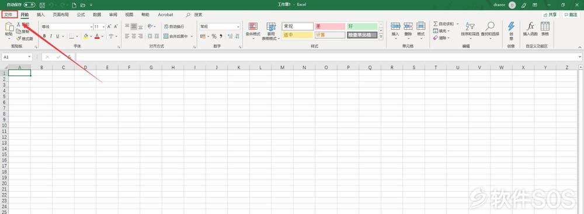The height and width of the screenshot is (214, 584).
Task: Toggle the 自动保存 AutoSave switch
Action: point(29,5)
